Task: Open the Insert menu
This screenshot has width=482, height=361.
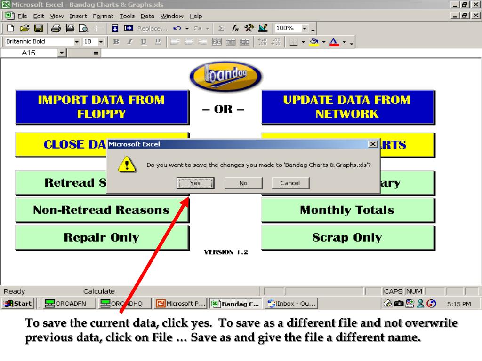Action: [x=78, y=16]
